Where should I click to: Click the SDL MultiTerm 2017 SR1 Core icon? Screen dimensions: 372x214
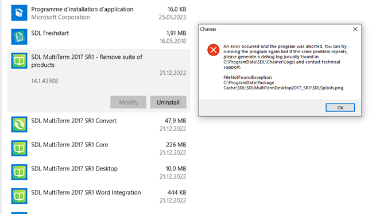click(x=19, y=148)
